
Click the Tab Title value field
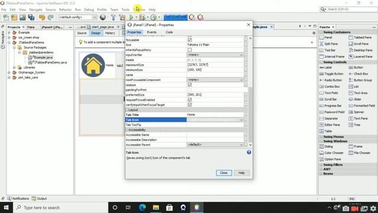215,115
